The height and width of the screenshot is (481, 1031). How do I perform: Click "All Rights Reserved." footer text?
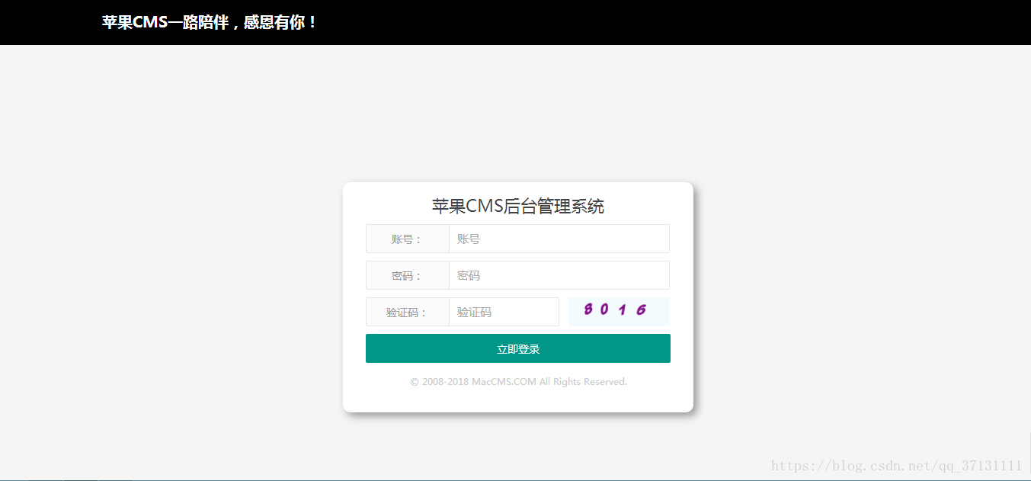tap(583, 381)
